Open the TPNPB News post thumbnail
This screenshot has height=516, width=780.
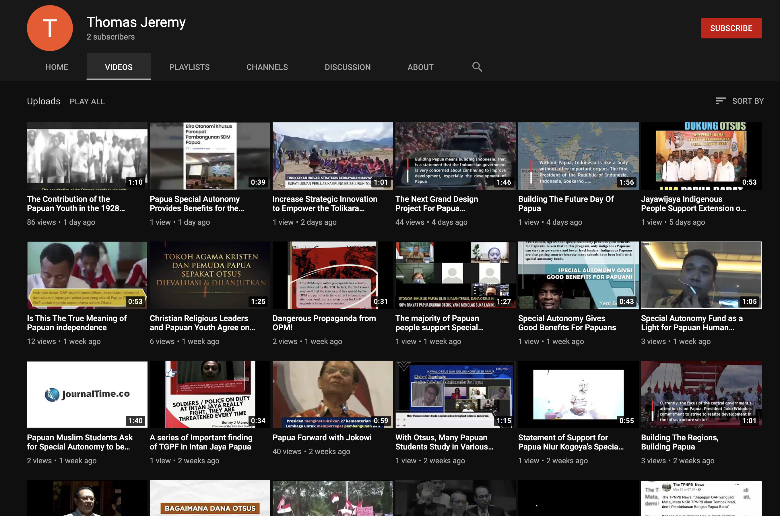(701, 498)
